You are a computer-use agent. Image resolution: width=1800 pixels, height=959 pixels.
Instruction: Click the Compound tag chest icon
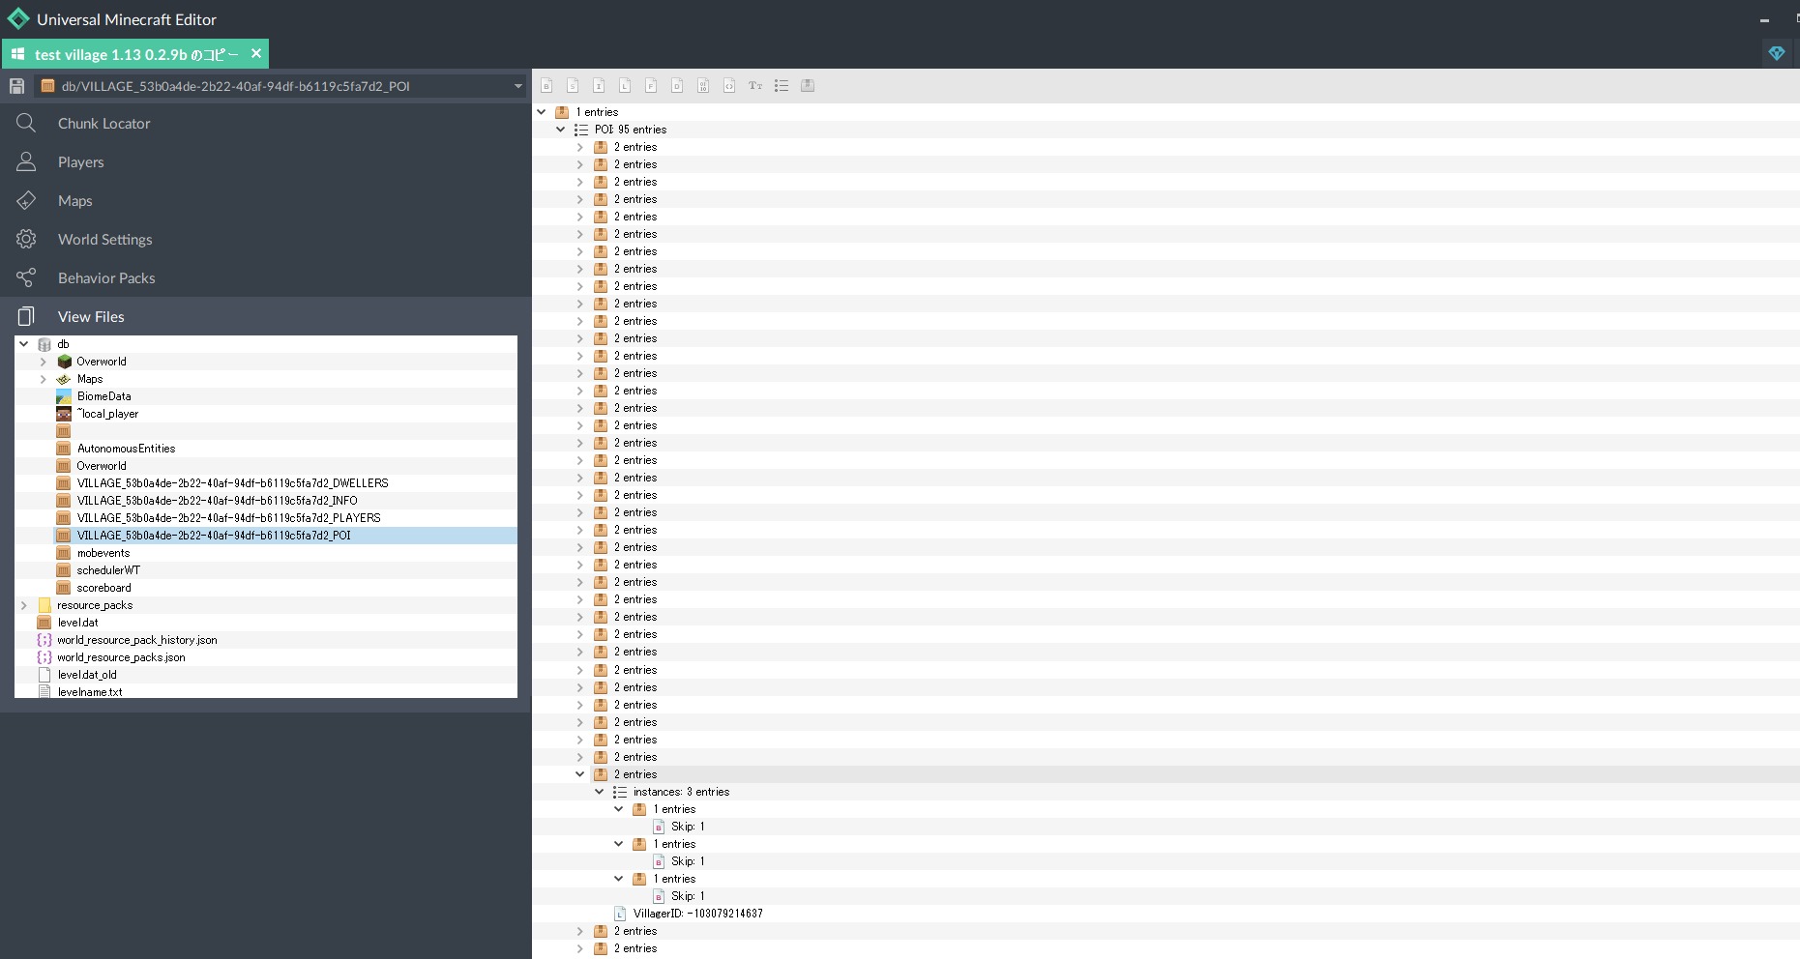pyautogui.click(x=808, y=86)
